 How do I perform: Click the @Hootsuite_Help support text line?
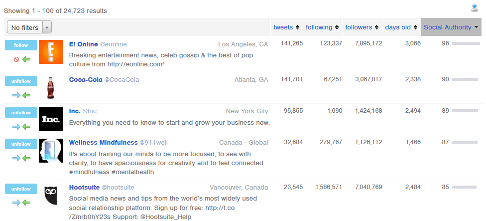(x=130, y=217)
